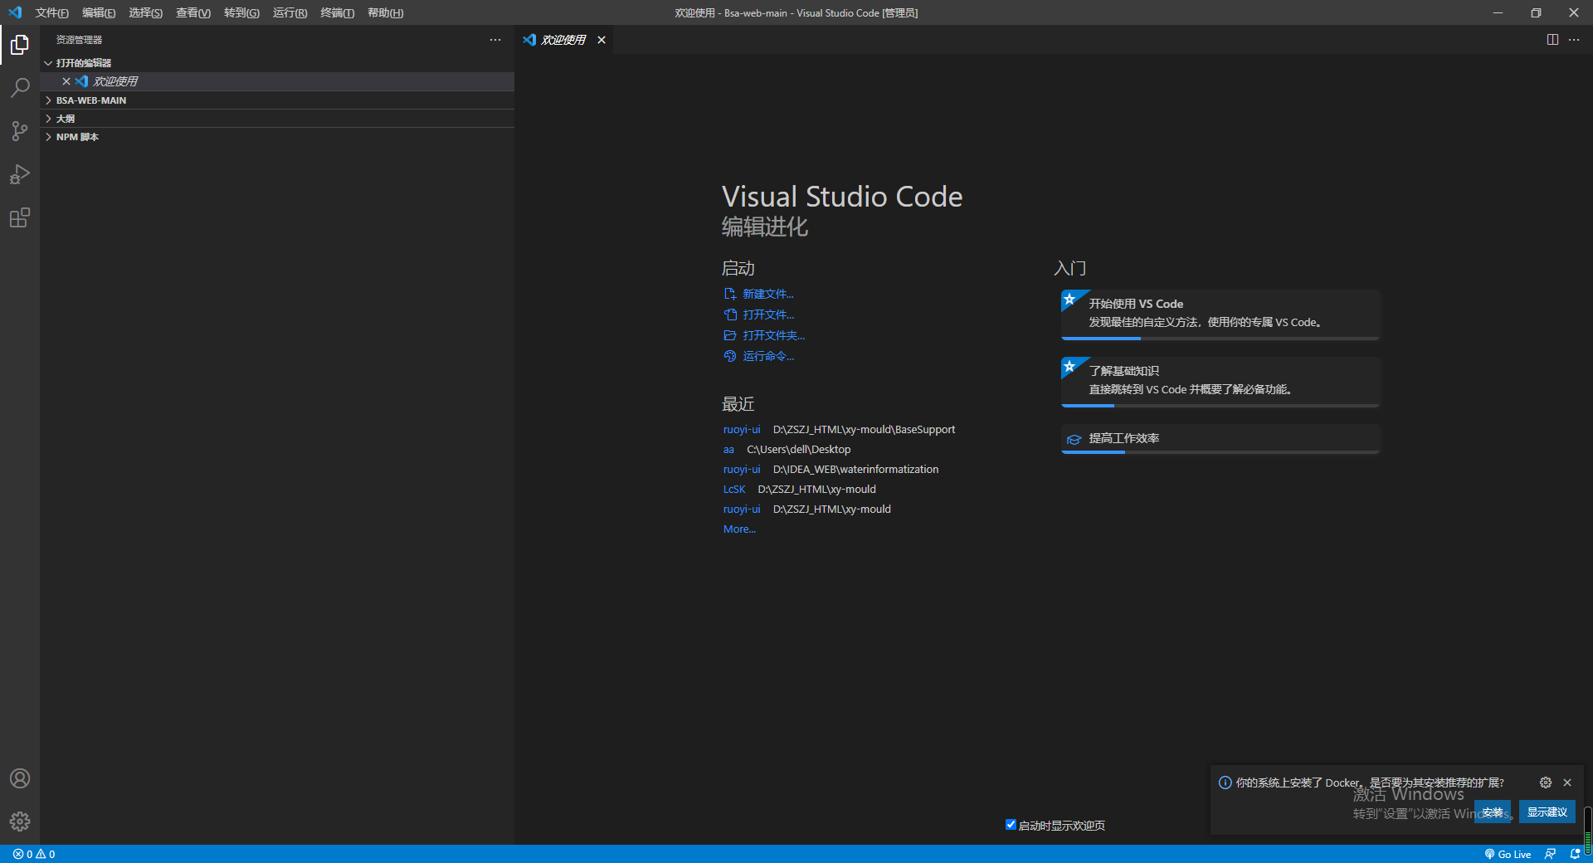Image resolution: width=1593 pixels, height=863 pixels.
Task: Open the 转到(G) menu
Action: point(241,12)
